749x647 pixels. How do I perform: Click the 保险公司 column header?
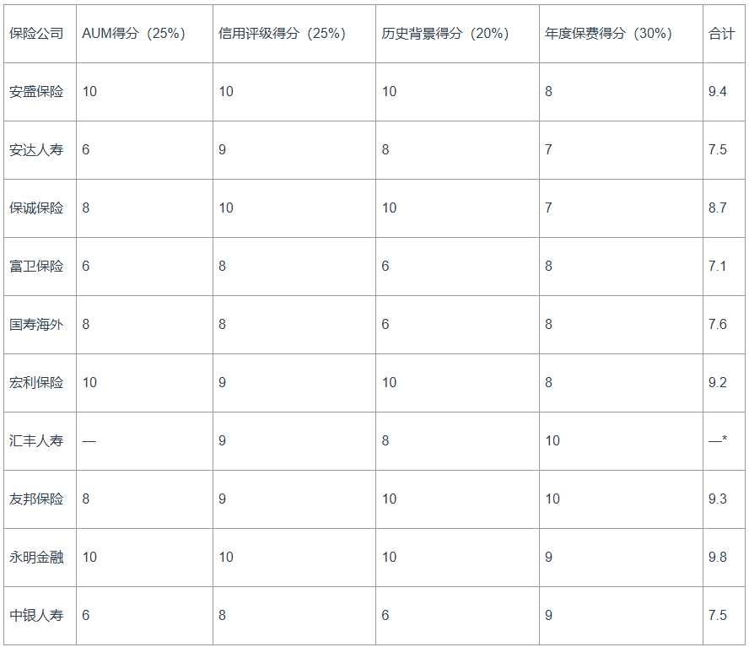[x=36, y=34]
